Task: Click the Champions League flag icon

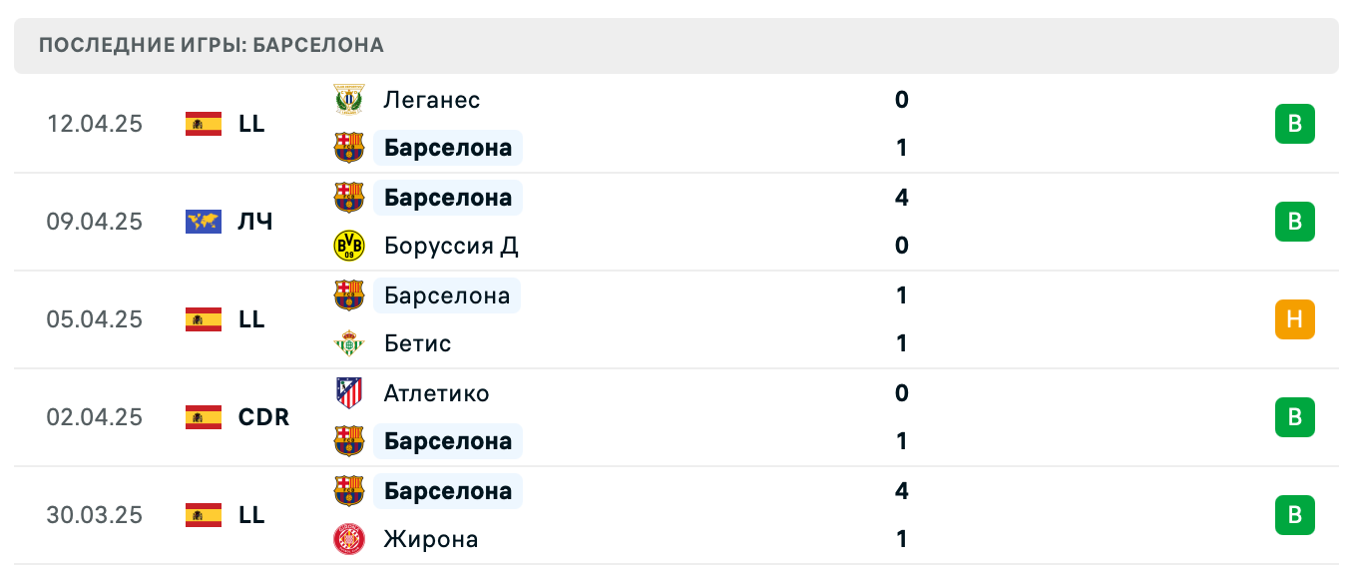Action: tap(203, 222)
